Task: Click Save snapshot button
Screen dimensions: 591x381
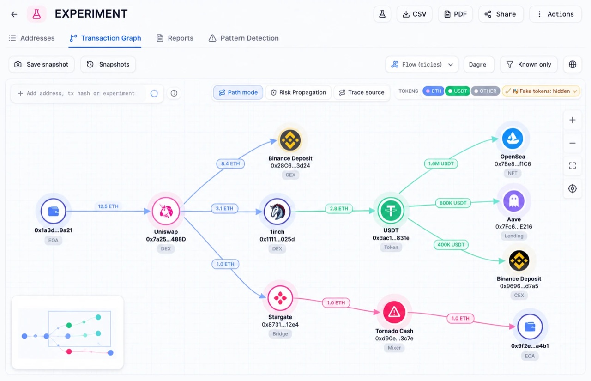Action: pyautogui.click(x=42, y=65)
